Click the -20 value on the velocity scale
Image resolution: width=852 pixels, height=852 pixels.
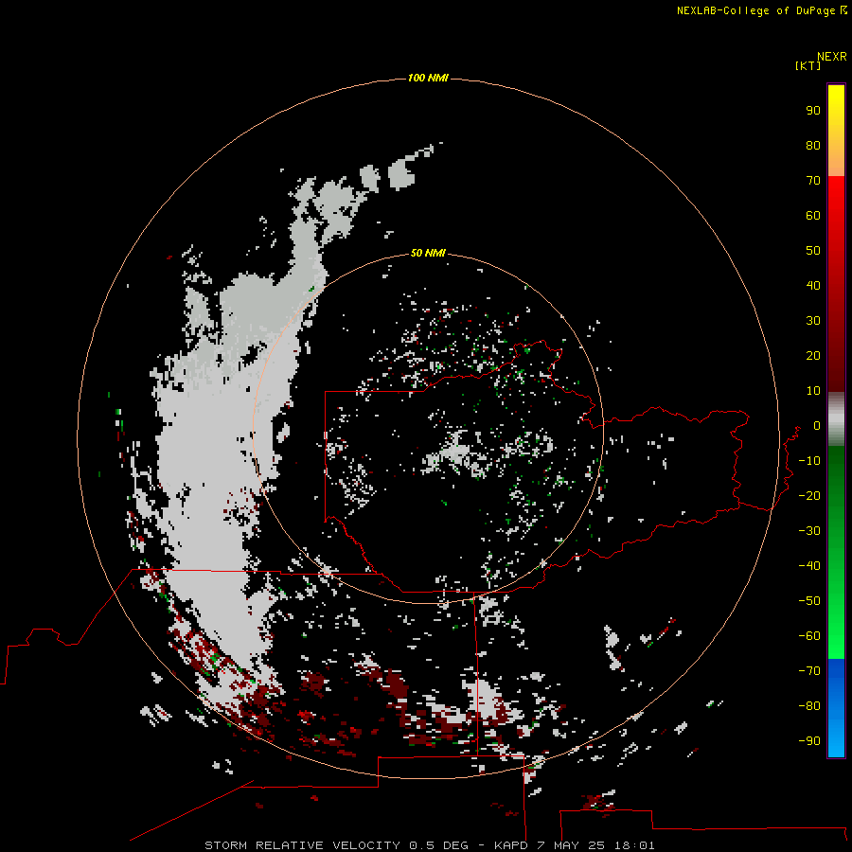tap(809, 495)
